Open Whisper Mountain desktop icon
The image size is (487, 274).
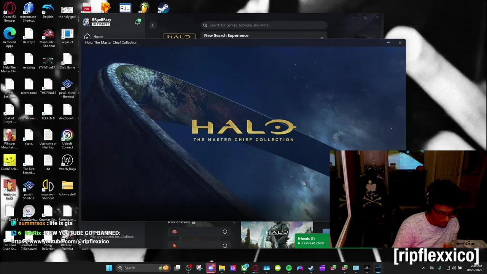pos(10,139)
